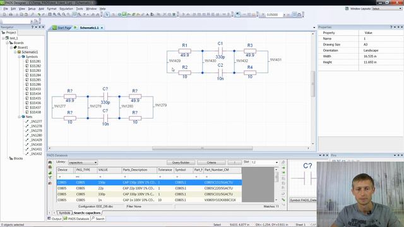
Task: Select the 330p capacitor row in the Databook
Action: tap(149, 194)
